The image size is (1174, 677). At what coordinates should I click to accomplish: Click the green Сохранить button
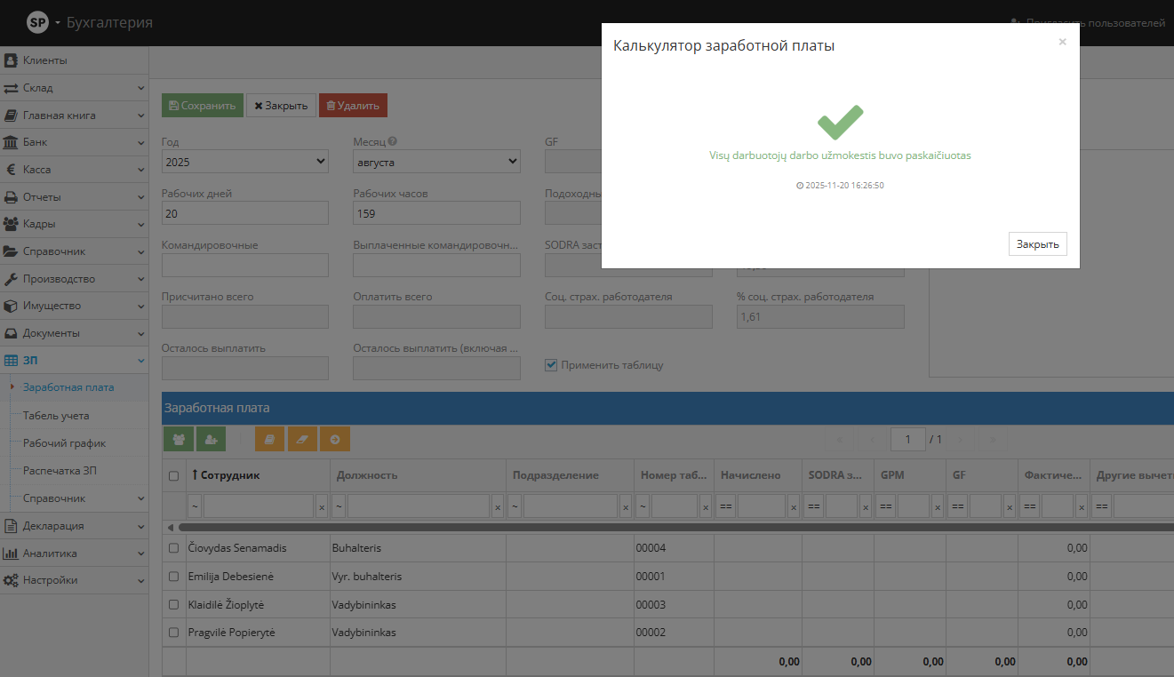[202, 106]
